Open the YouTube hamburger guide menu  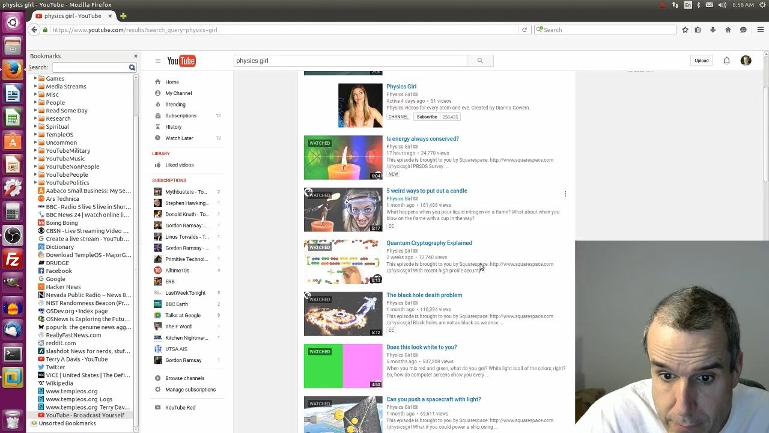158,61
